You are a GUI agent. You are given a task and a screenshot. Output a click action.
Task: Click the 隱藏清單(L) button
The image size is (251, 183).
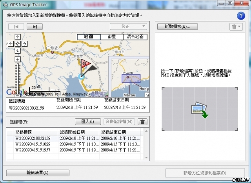[x=38, y=173]
